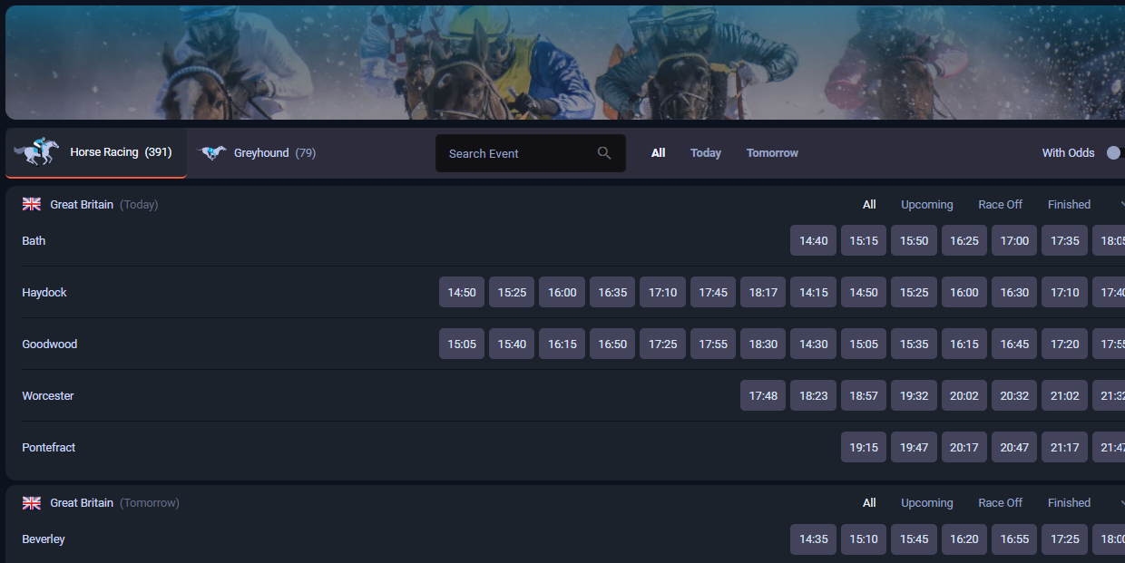The width and height of the screenshot is (1125, 563).
Task: Choose Bath 17:00 race
Action: (1014, 240)
